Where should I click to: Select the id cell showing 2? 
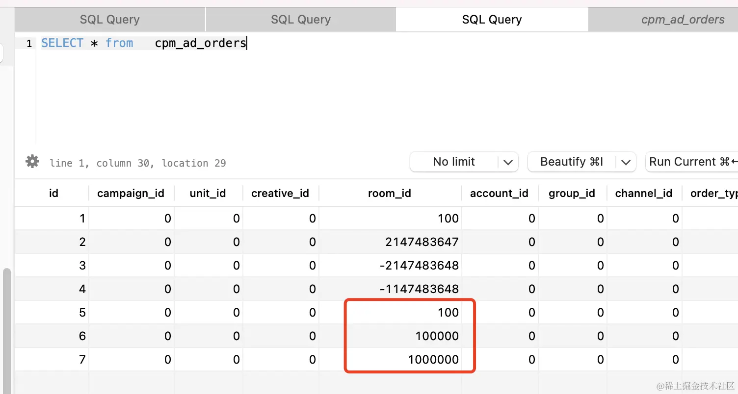(52, 242)
